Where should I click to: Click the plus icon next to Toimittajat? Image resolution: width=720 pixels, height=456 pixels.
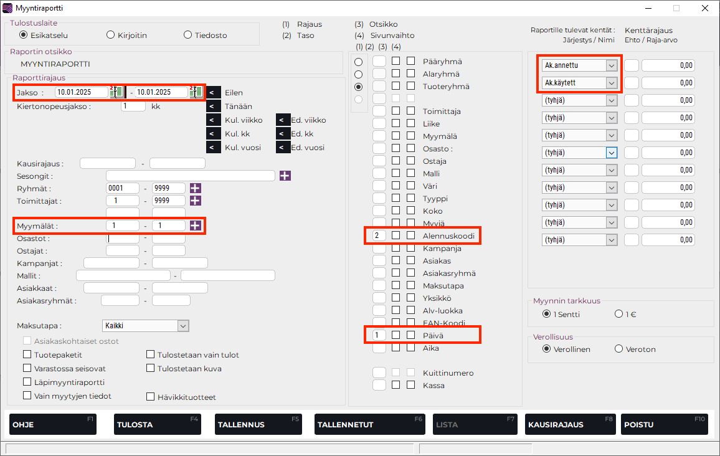[196, 201]
